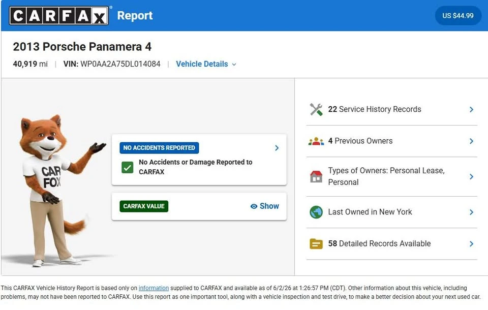
Task: Click the house icon for Types of Owners
Action: tap(316, 176)
